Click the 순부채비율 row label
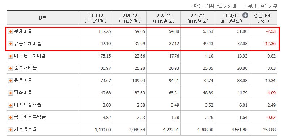This screenshot has height=140, width=281. 25,68
